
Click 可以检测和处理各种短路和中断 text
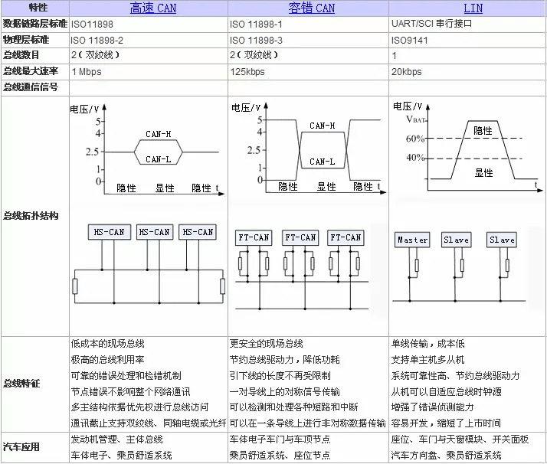pyautogui.click(x=293, y=407)
